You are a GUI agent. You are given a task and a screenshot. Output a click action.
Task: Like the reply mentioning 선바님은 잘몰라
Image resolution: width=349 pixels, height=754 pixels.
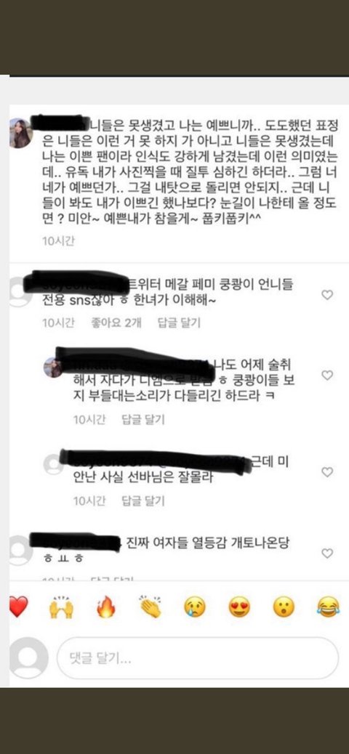(327, 472)
